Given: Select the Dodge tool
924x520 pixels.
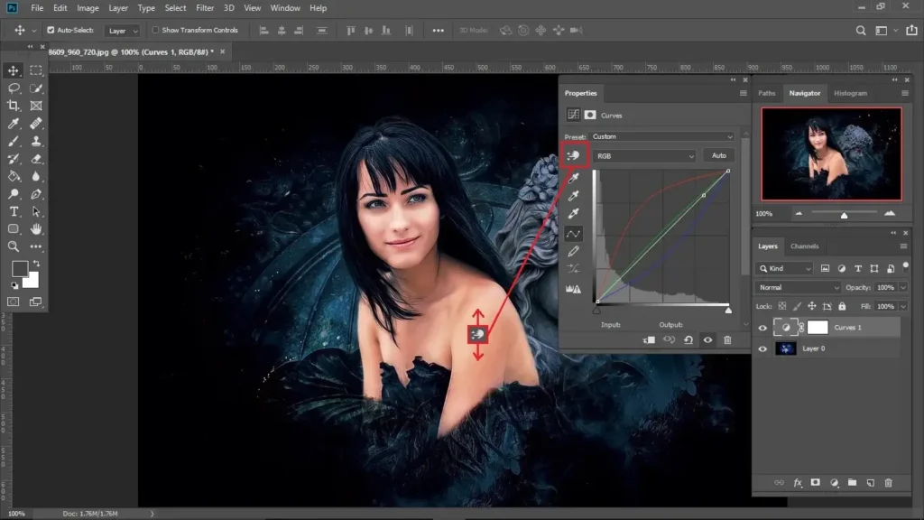Looking at the screenshot, I should point(13,194).
